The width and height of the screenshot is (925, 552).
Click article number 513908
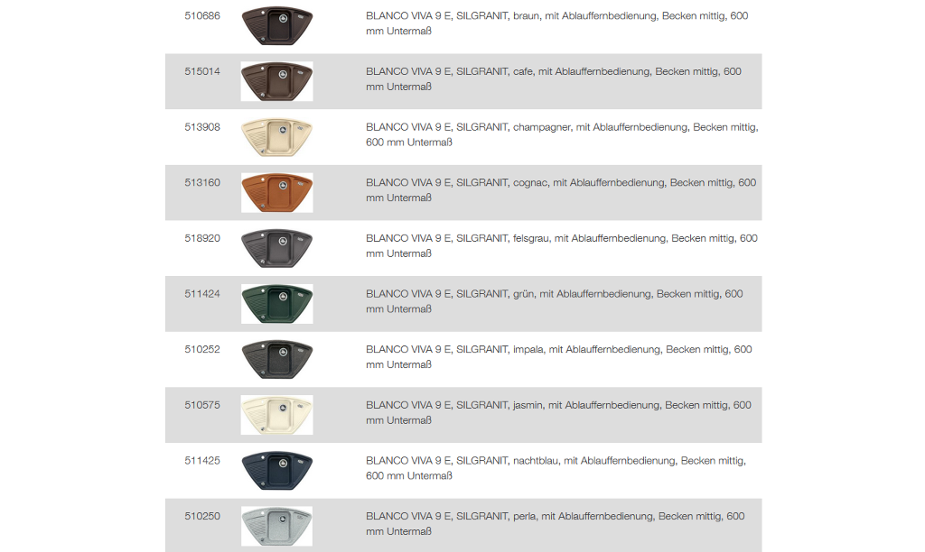(202, 127)
